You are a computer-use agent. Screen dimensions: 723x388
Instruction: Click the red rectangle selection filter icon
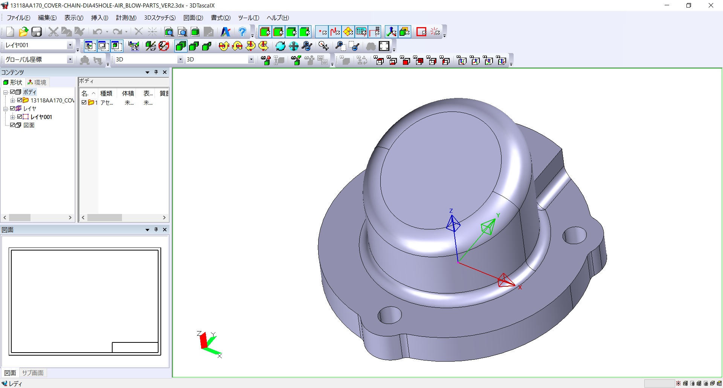(421, 32)
